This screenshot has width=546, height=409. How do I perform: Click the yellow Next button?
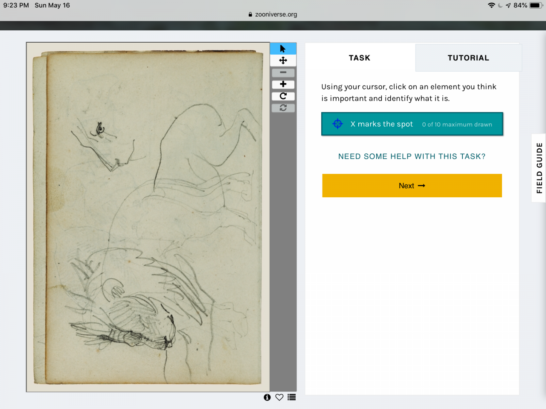tap(412, 185)
